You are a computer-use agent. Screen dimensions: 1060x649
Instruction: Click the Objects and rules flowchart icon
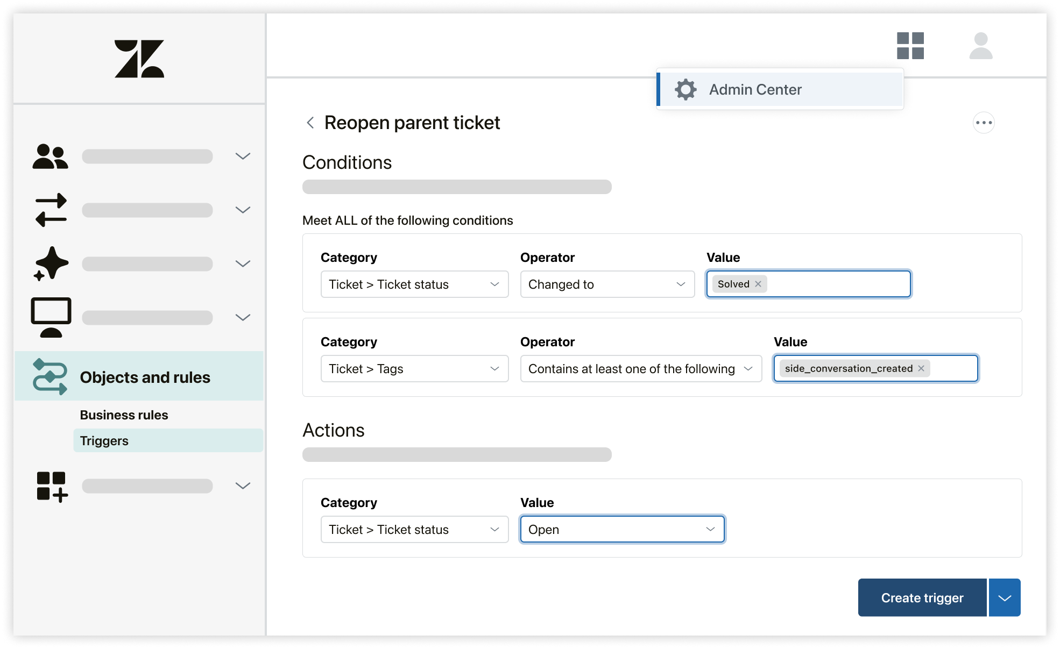[51, 376]
